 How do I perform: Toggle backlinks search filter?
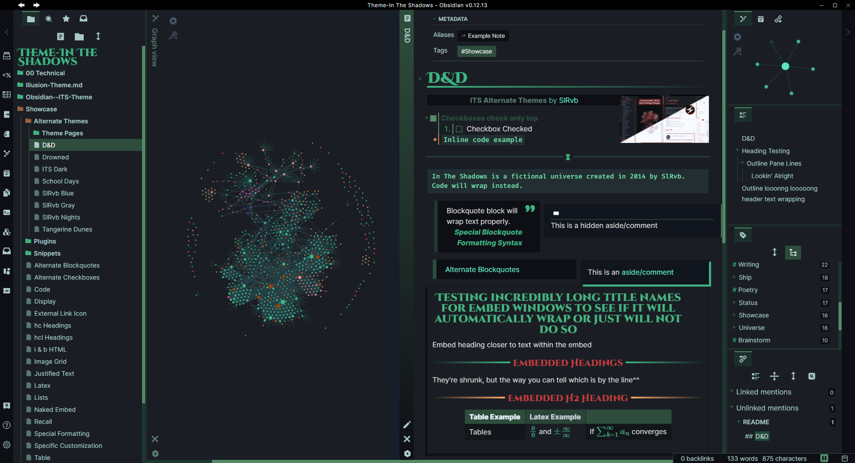tap(812, 376)
